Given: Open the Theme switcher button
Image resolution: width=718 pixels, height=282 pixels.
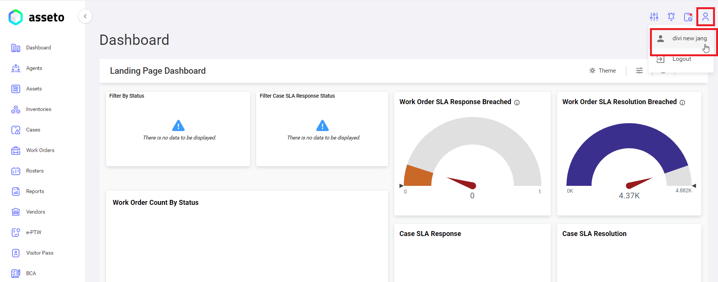Looking at the screenshot, I should click(x=602, y=71).
